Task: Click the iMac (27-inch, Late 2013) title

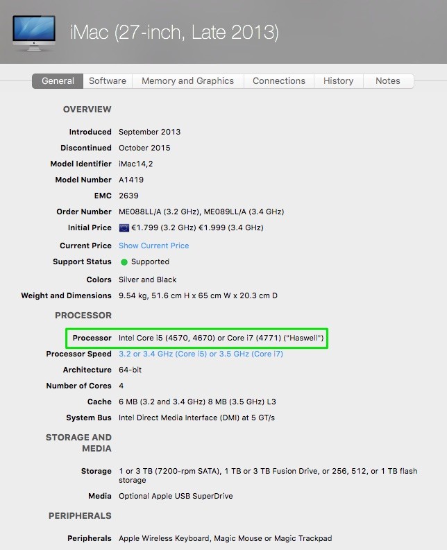Action: 174,33
